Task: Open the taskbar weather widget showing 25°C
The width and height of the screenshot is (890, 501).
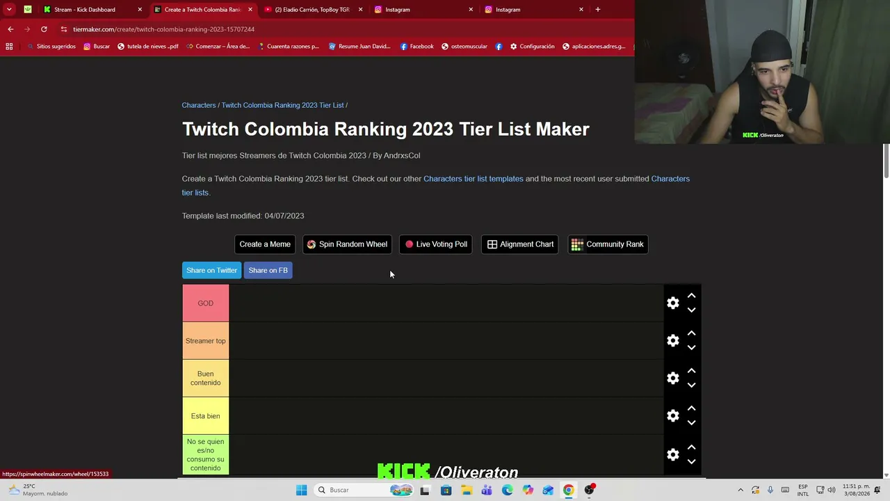Action: click(x=38, y=490)
